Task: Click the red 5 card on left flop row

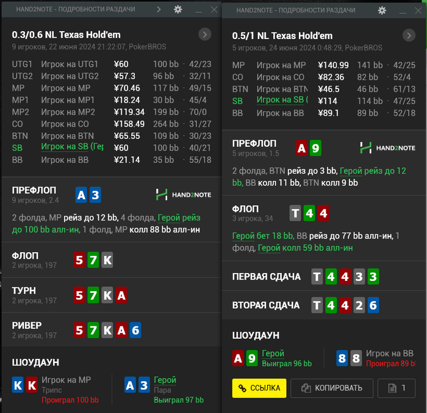Action: pyautogui.click(x=79, y=260)
